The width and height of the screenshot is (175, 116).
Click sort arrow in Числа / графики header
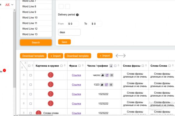point(111,66)
